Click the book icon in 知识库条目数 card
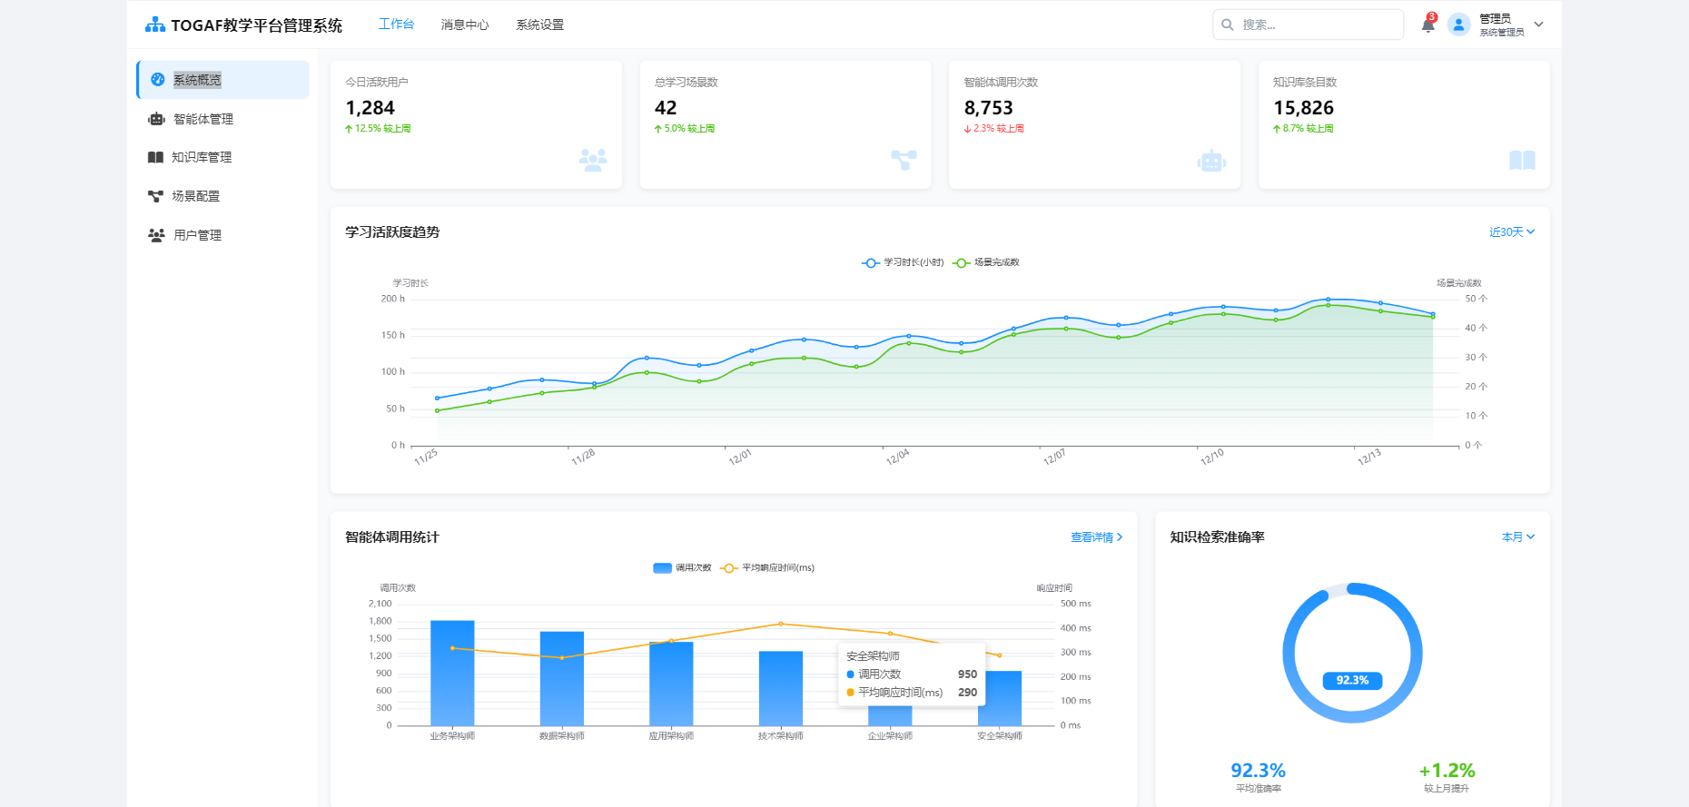Viewport: 1689px width, 807px height. pos(1522,161)
